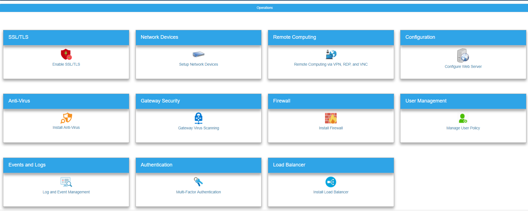Click the orange anti-virus shield icon

click(66, 118)
